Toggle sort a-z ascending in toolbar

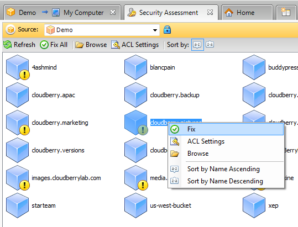197,45
